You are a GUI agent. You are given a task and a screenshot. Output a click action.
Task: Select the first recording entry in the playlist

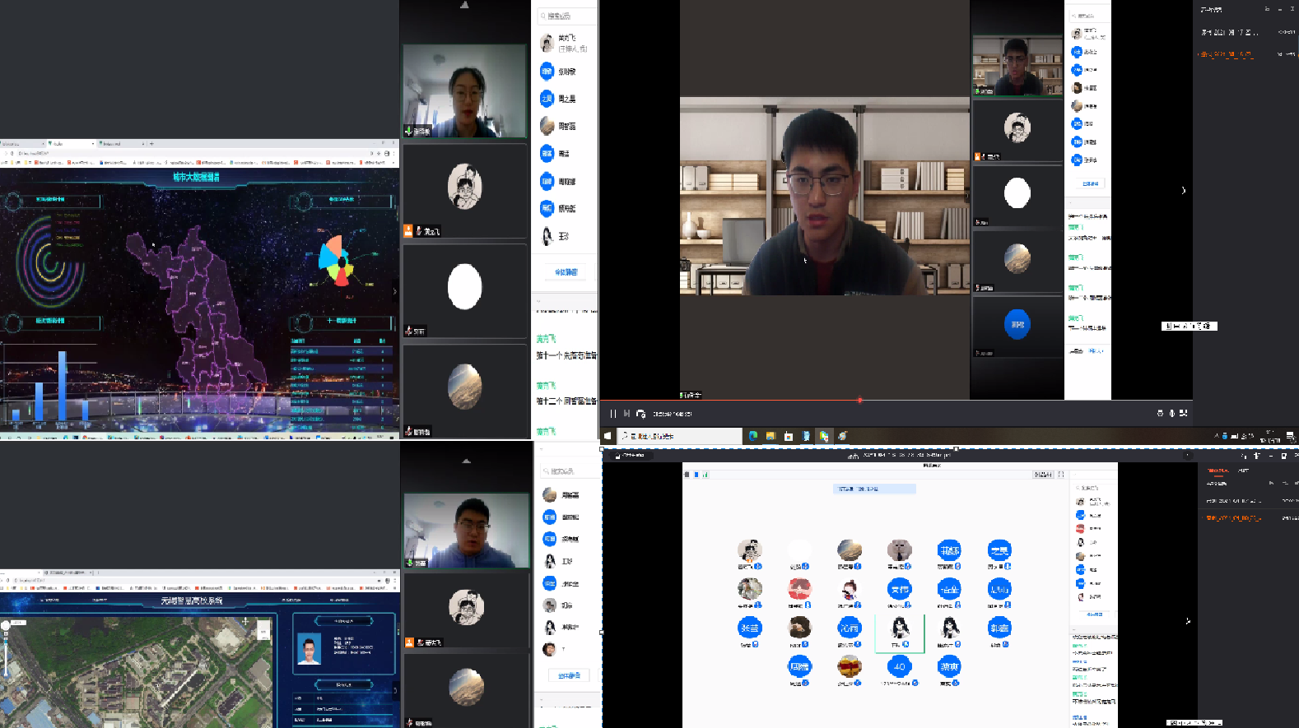click(1230, 33)
